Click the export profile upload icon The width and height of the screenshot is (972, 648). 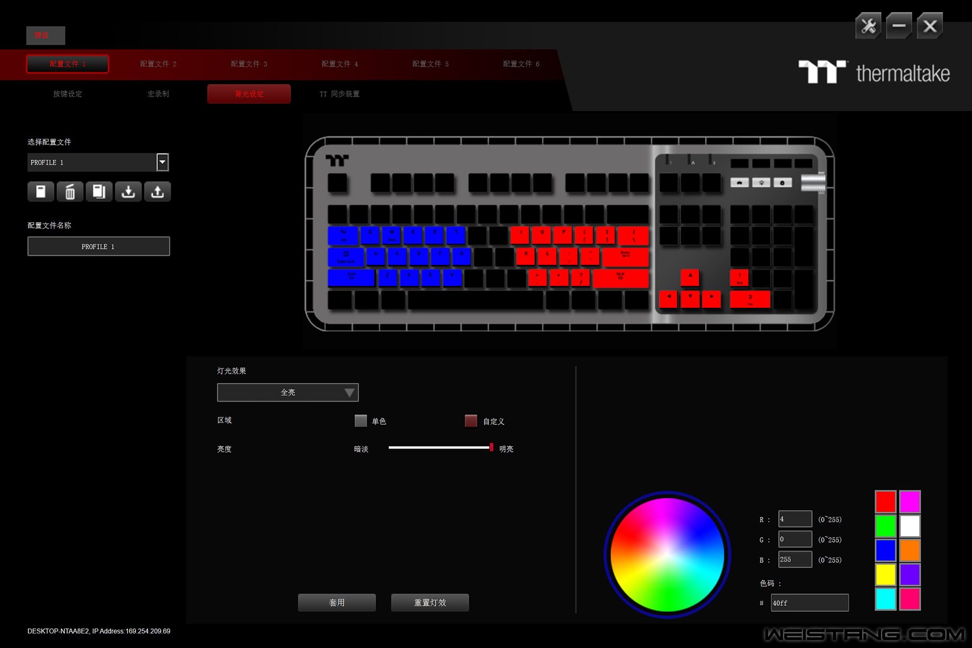[157, 192]
